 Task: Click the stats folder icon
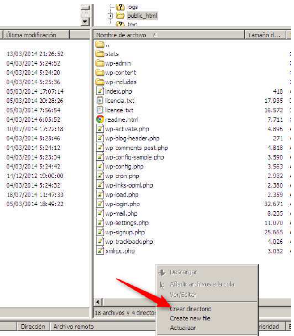100,54
